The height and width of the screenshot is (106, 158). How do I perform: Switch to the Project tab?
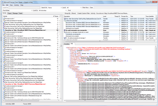pos(9,13)
